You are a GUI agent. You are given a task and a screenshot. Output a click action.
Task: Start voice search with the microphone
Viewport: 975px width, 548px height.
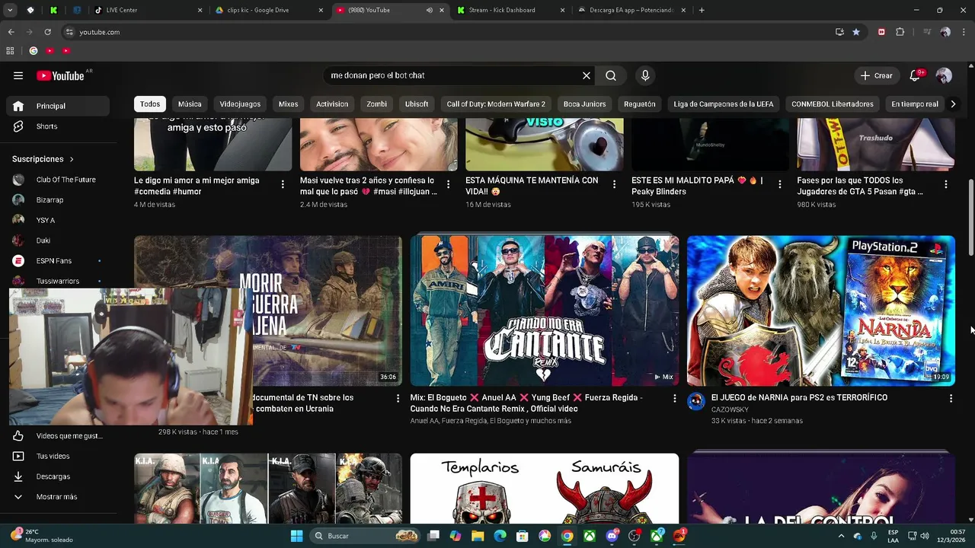(645, 75)
